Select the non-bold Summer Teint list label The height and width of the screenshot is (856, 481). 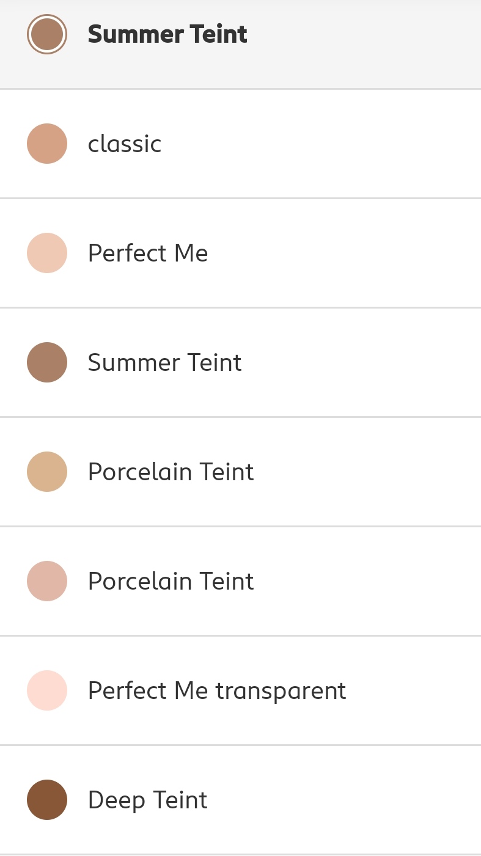[x=165, y=362]
